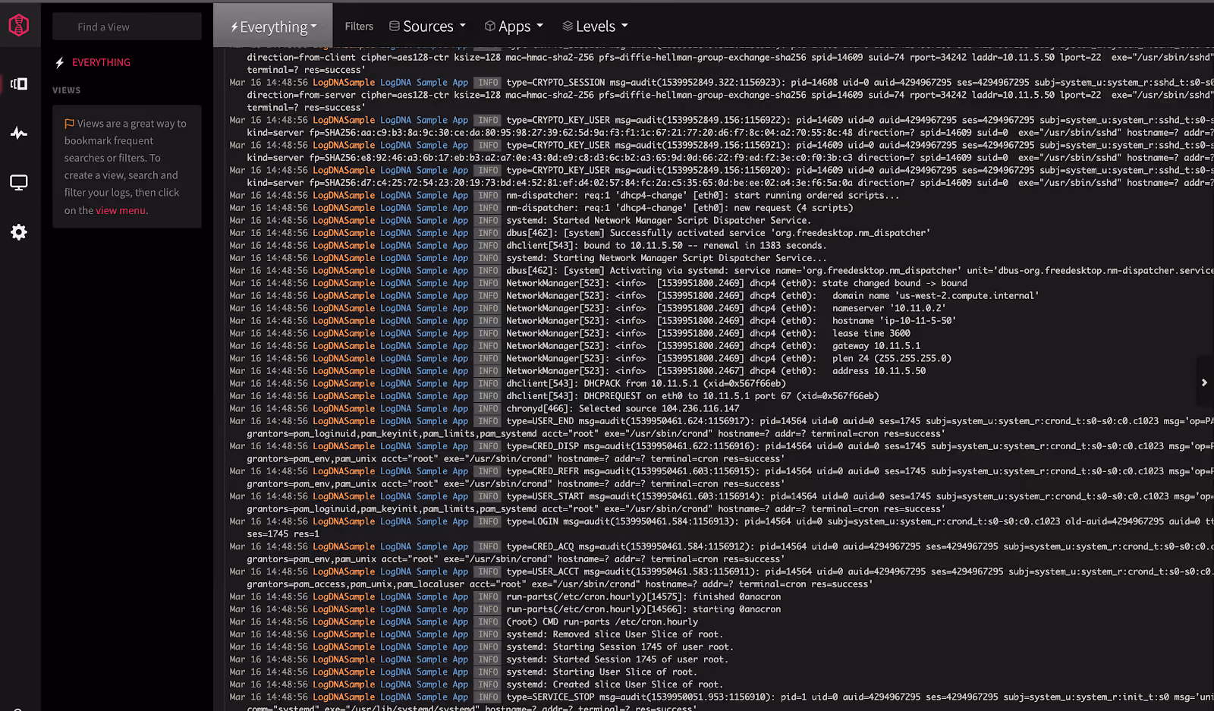
Task: Click log line 'type=LOGIN msg=audit'
Action: point(721,527)
